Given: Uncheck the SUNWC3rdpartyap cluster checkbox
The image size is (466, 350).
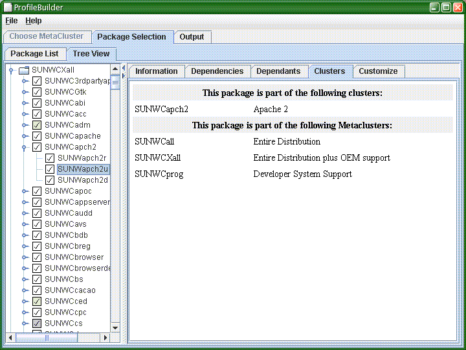Looking at the screenshot, I should 37,81.
